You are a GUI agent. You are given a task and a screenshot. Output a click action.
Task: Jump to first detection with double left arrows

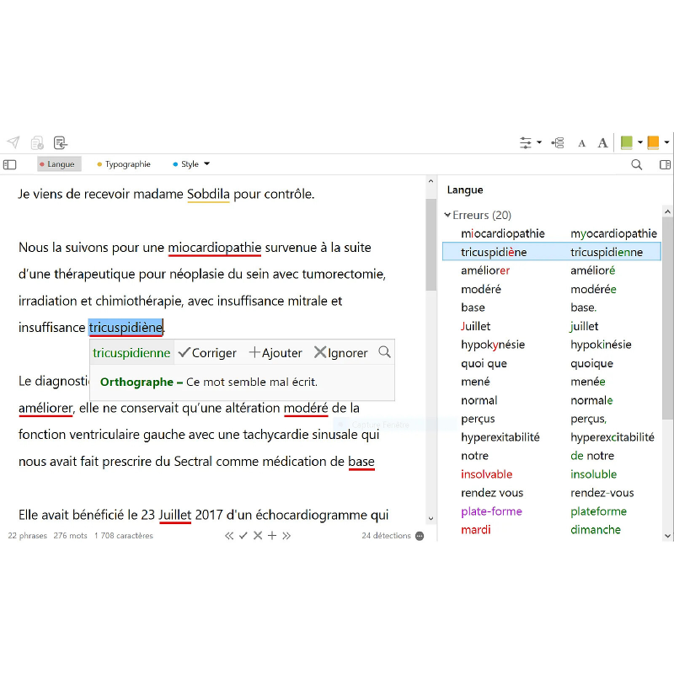(229, 536)
